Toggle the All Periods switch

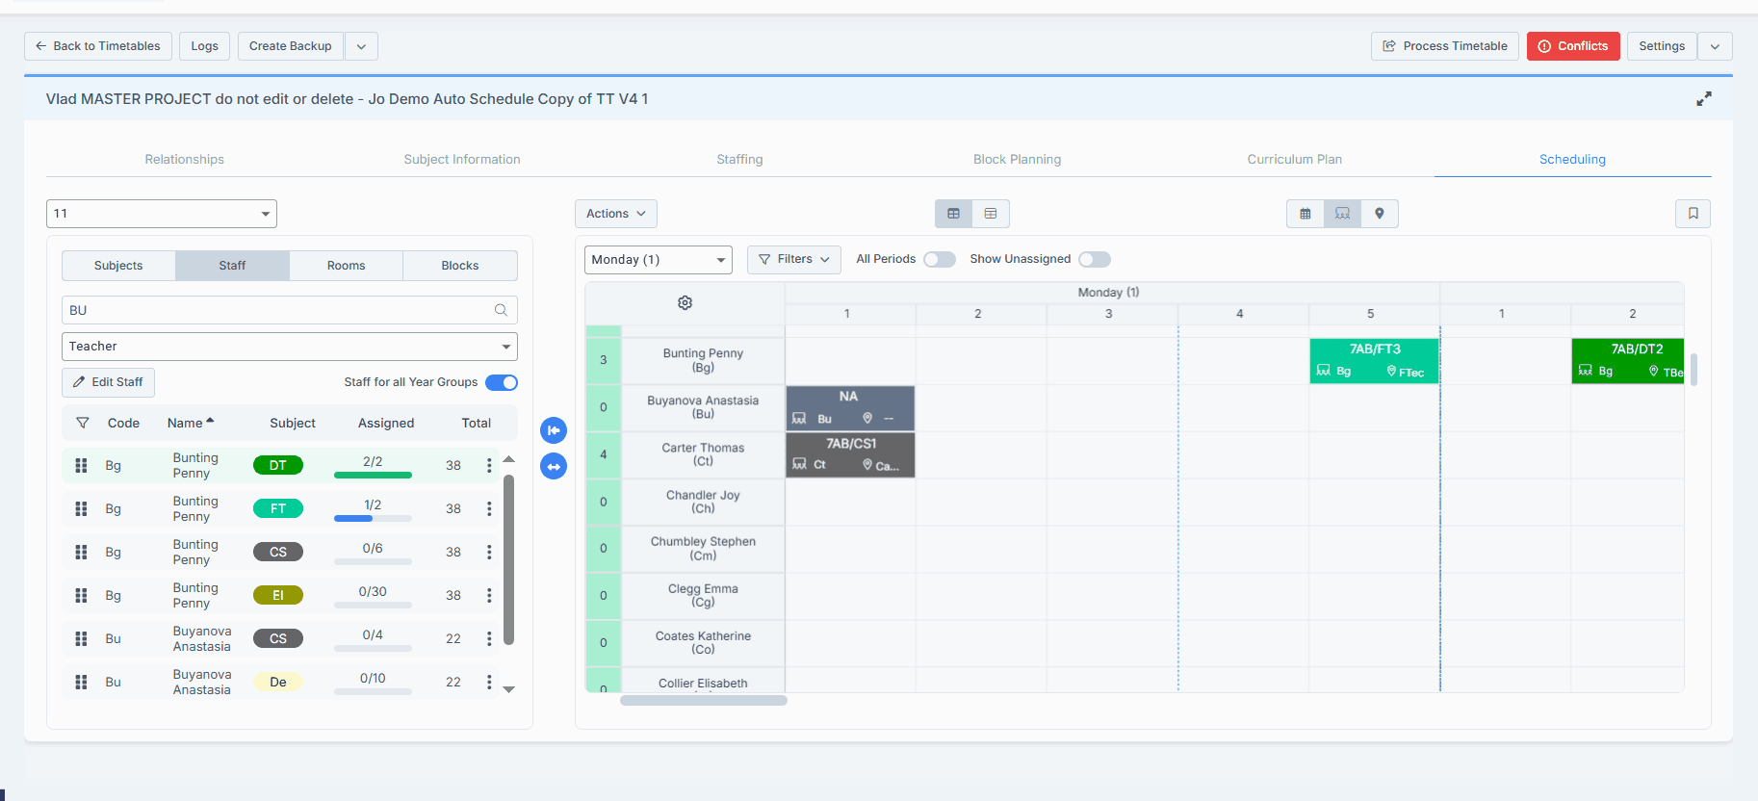pos(939,259)
